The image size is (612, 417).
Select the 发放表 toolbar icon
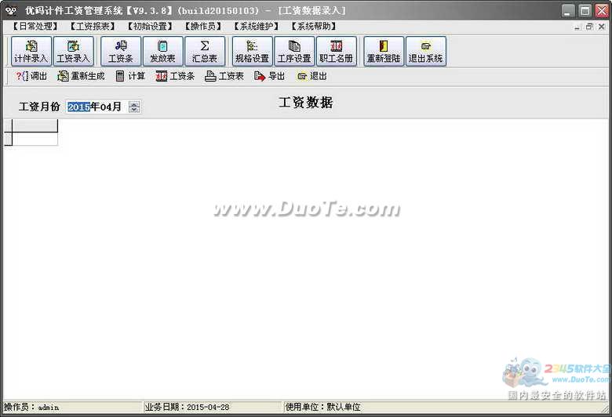click(163, 52)
